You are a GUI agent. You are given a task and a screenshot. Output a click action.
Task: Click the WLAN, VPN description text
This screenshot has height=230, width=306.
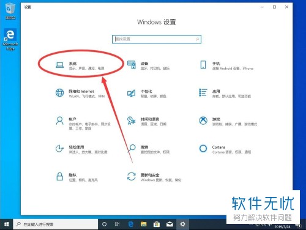point(87,96)
